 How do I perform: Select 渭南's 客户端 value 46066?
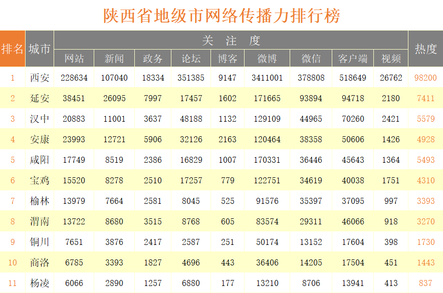pos(353,221)
